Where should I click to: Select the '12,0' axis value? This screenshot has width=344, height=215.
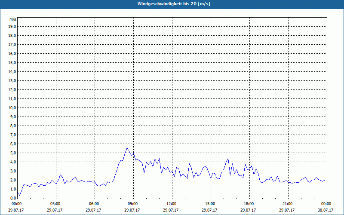pyautogui.click(x=12, y=89)
